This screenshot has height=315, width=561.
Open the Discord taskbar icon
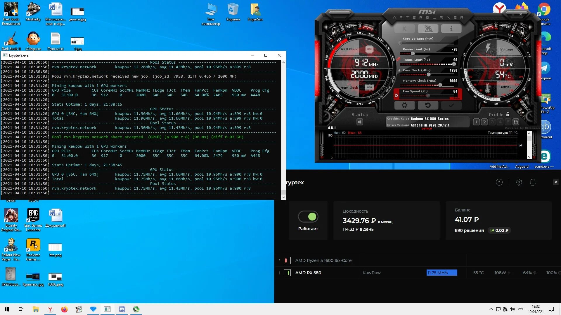coord(122,309)
